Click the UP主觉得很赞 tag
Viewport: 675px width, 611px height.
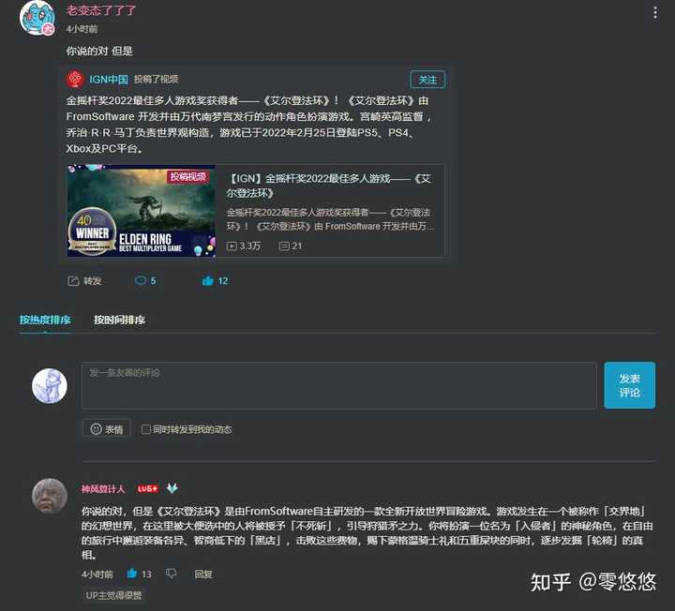(113, 595)
